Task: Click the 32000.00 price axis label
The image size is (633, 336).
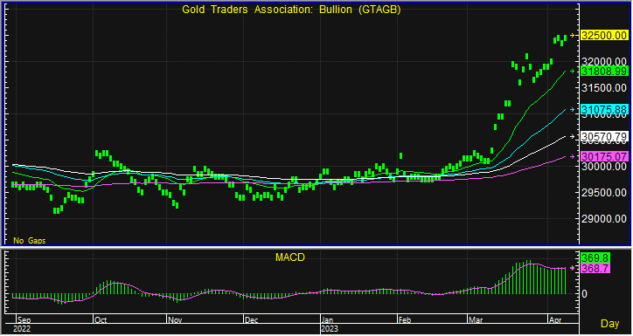Action: 604,62
